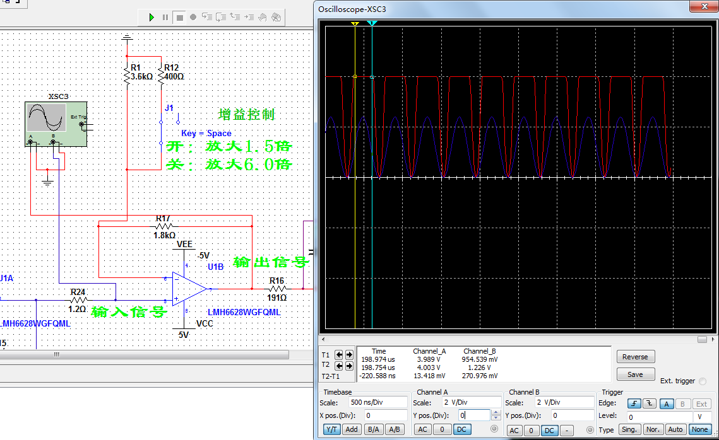719x440 pixels.
Task: Set trigger type to Auto
Action: point(675,429)
